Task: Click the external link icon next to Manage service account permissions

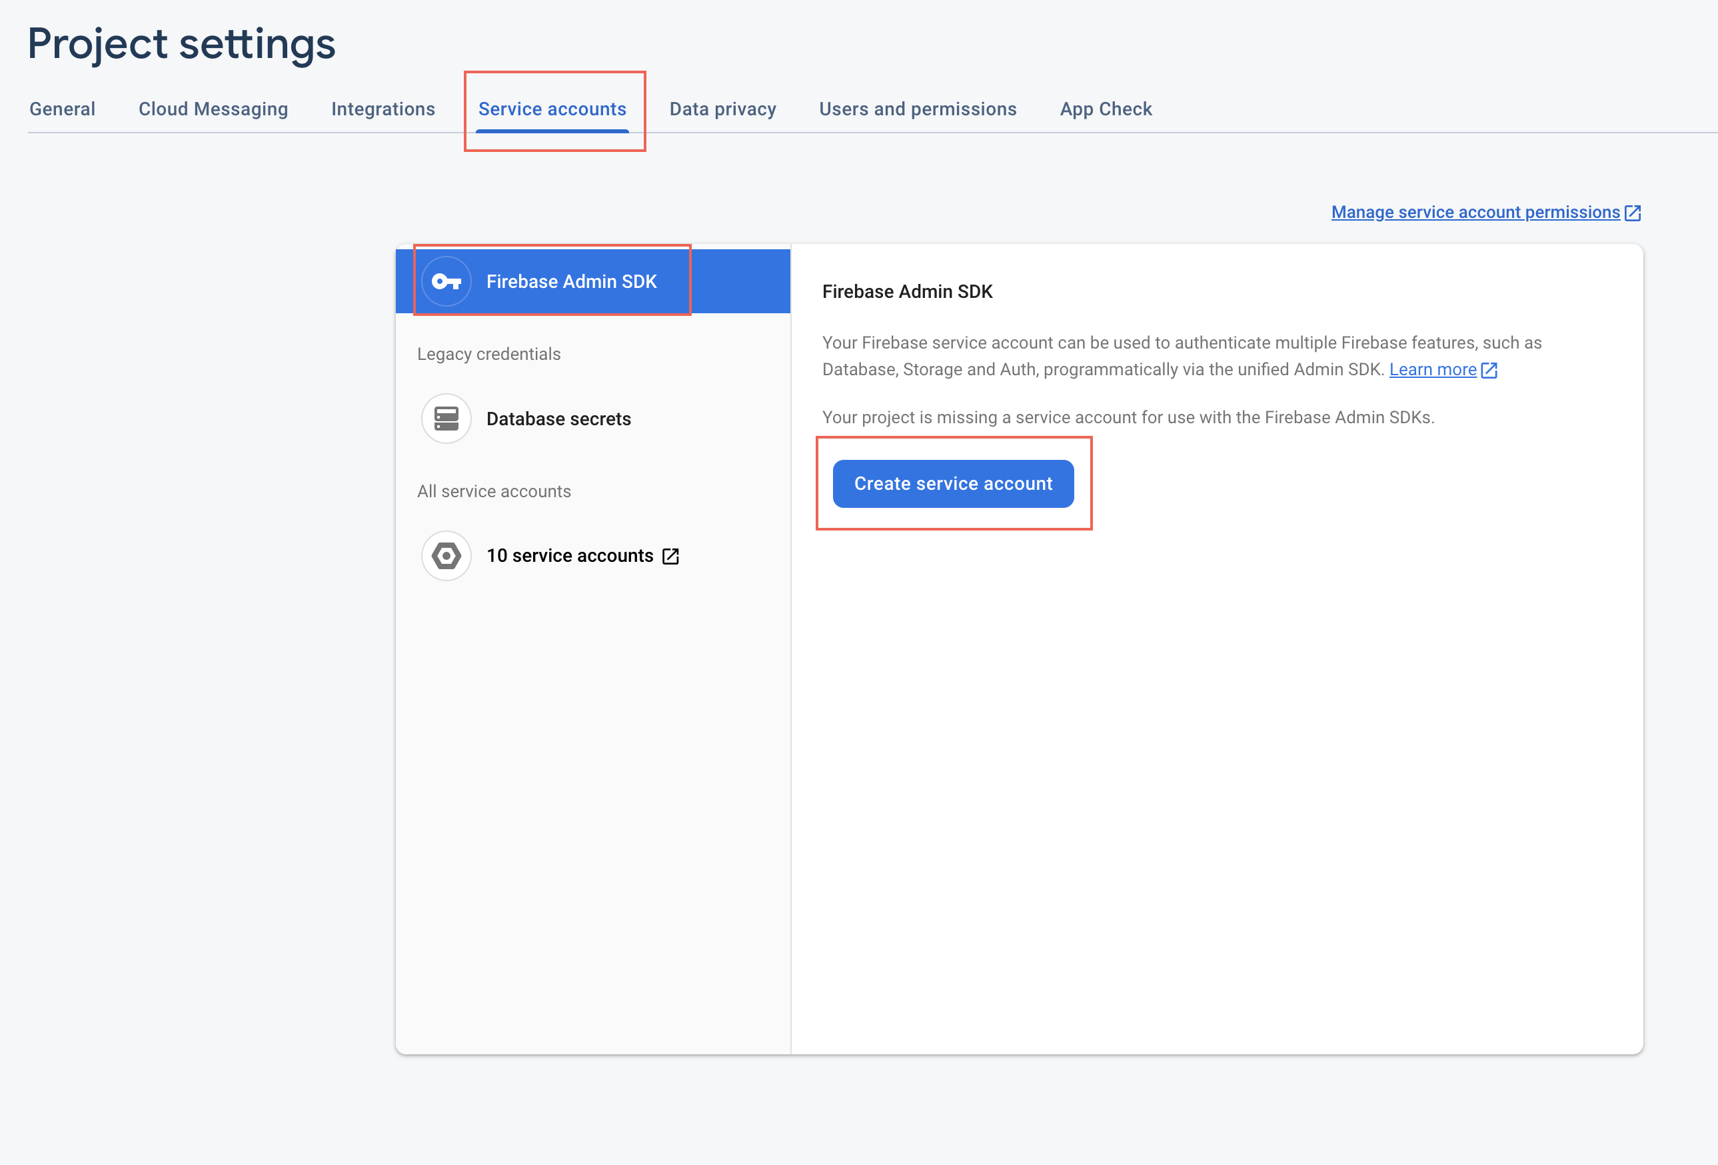Action: click(1635, 211)
